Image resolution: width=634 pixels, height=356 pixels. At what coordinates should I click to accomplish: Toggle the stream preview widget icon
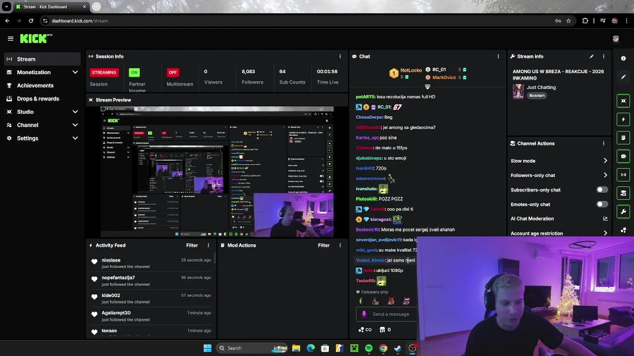[624, 101]
